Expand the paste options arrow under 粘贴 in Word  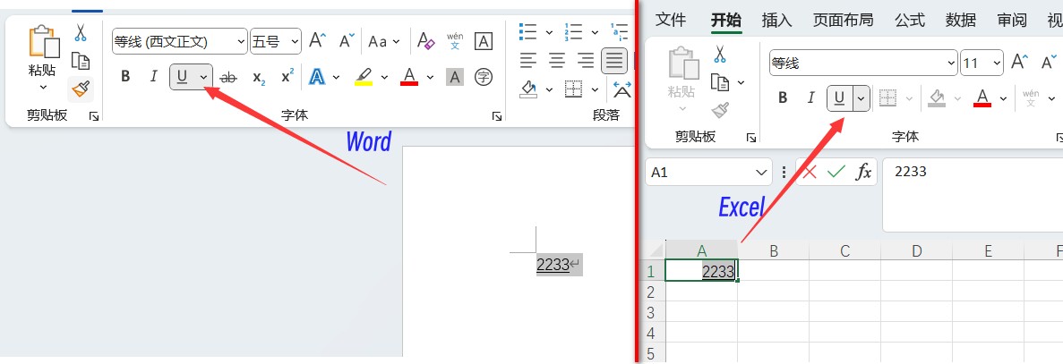pyautogui.click(x=43, y=87)
